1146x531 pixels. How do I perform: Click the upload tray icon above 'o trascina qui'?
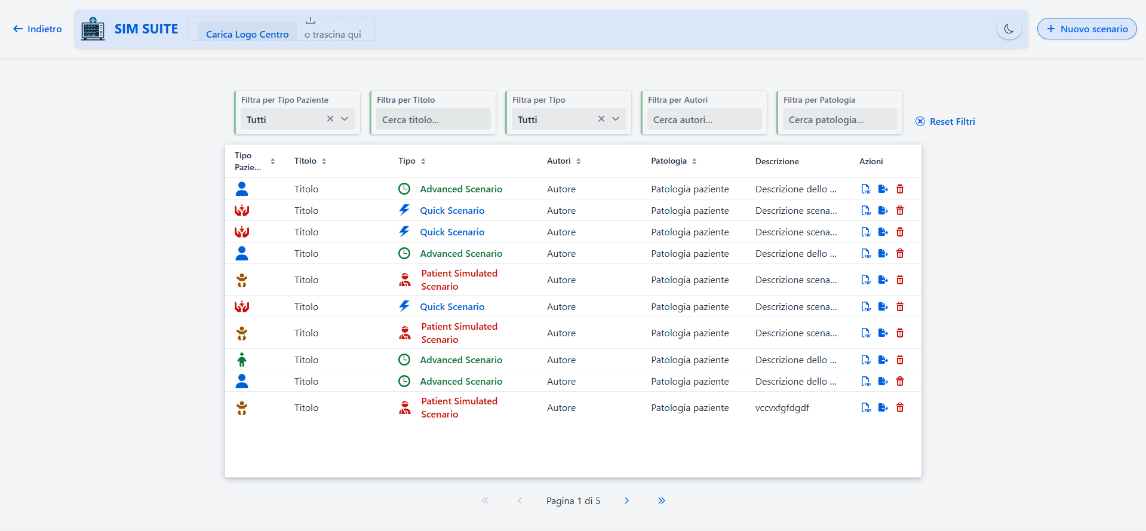(311, 21)
